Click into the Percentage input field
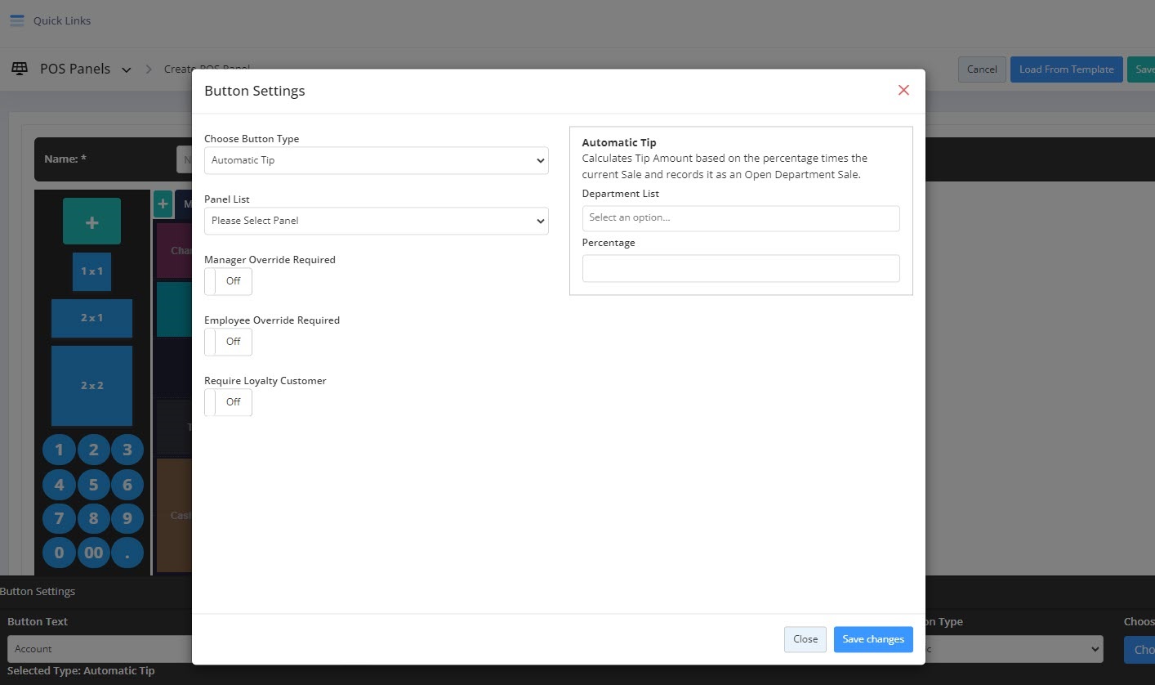 tap(740, 268)
